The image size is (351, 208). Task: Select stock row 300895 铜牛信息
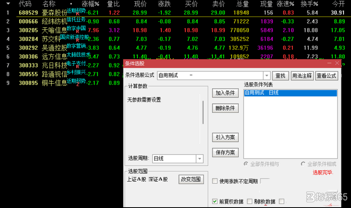tap(61, 83)
